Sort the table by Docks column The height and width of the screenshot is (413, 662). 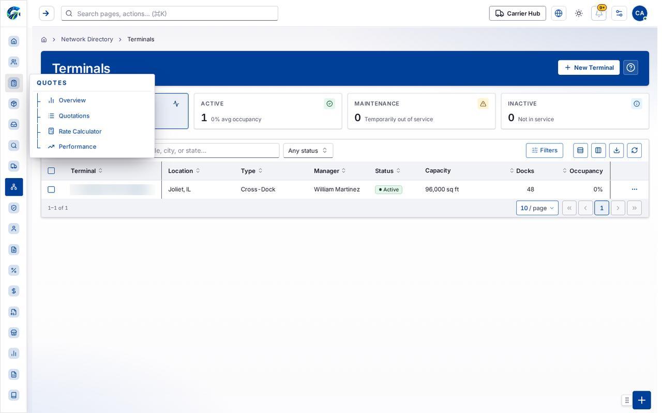click(x=522, y=171)
